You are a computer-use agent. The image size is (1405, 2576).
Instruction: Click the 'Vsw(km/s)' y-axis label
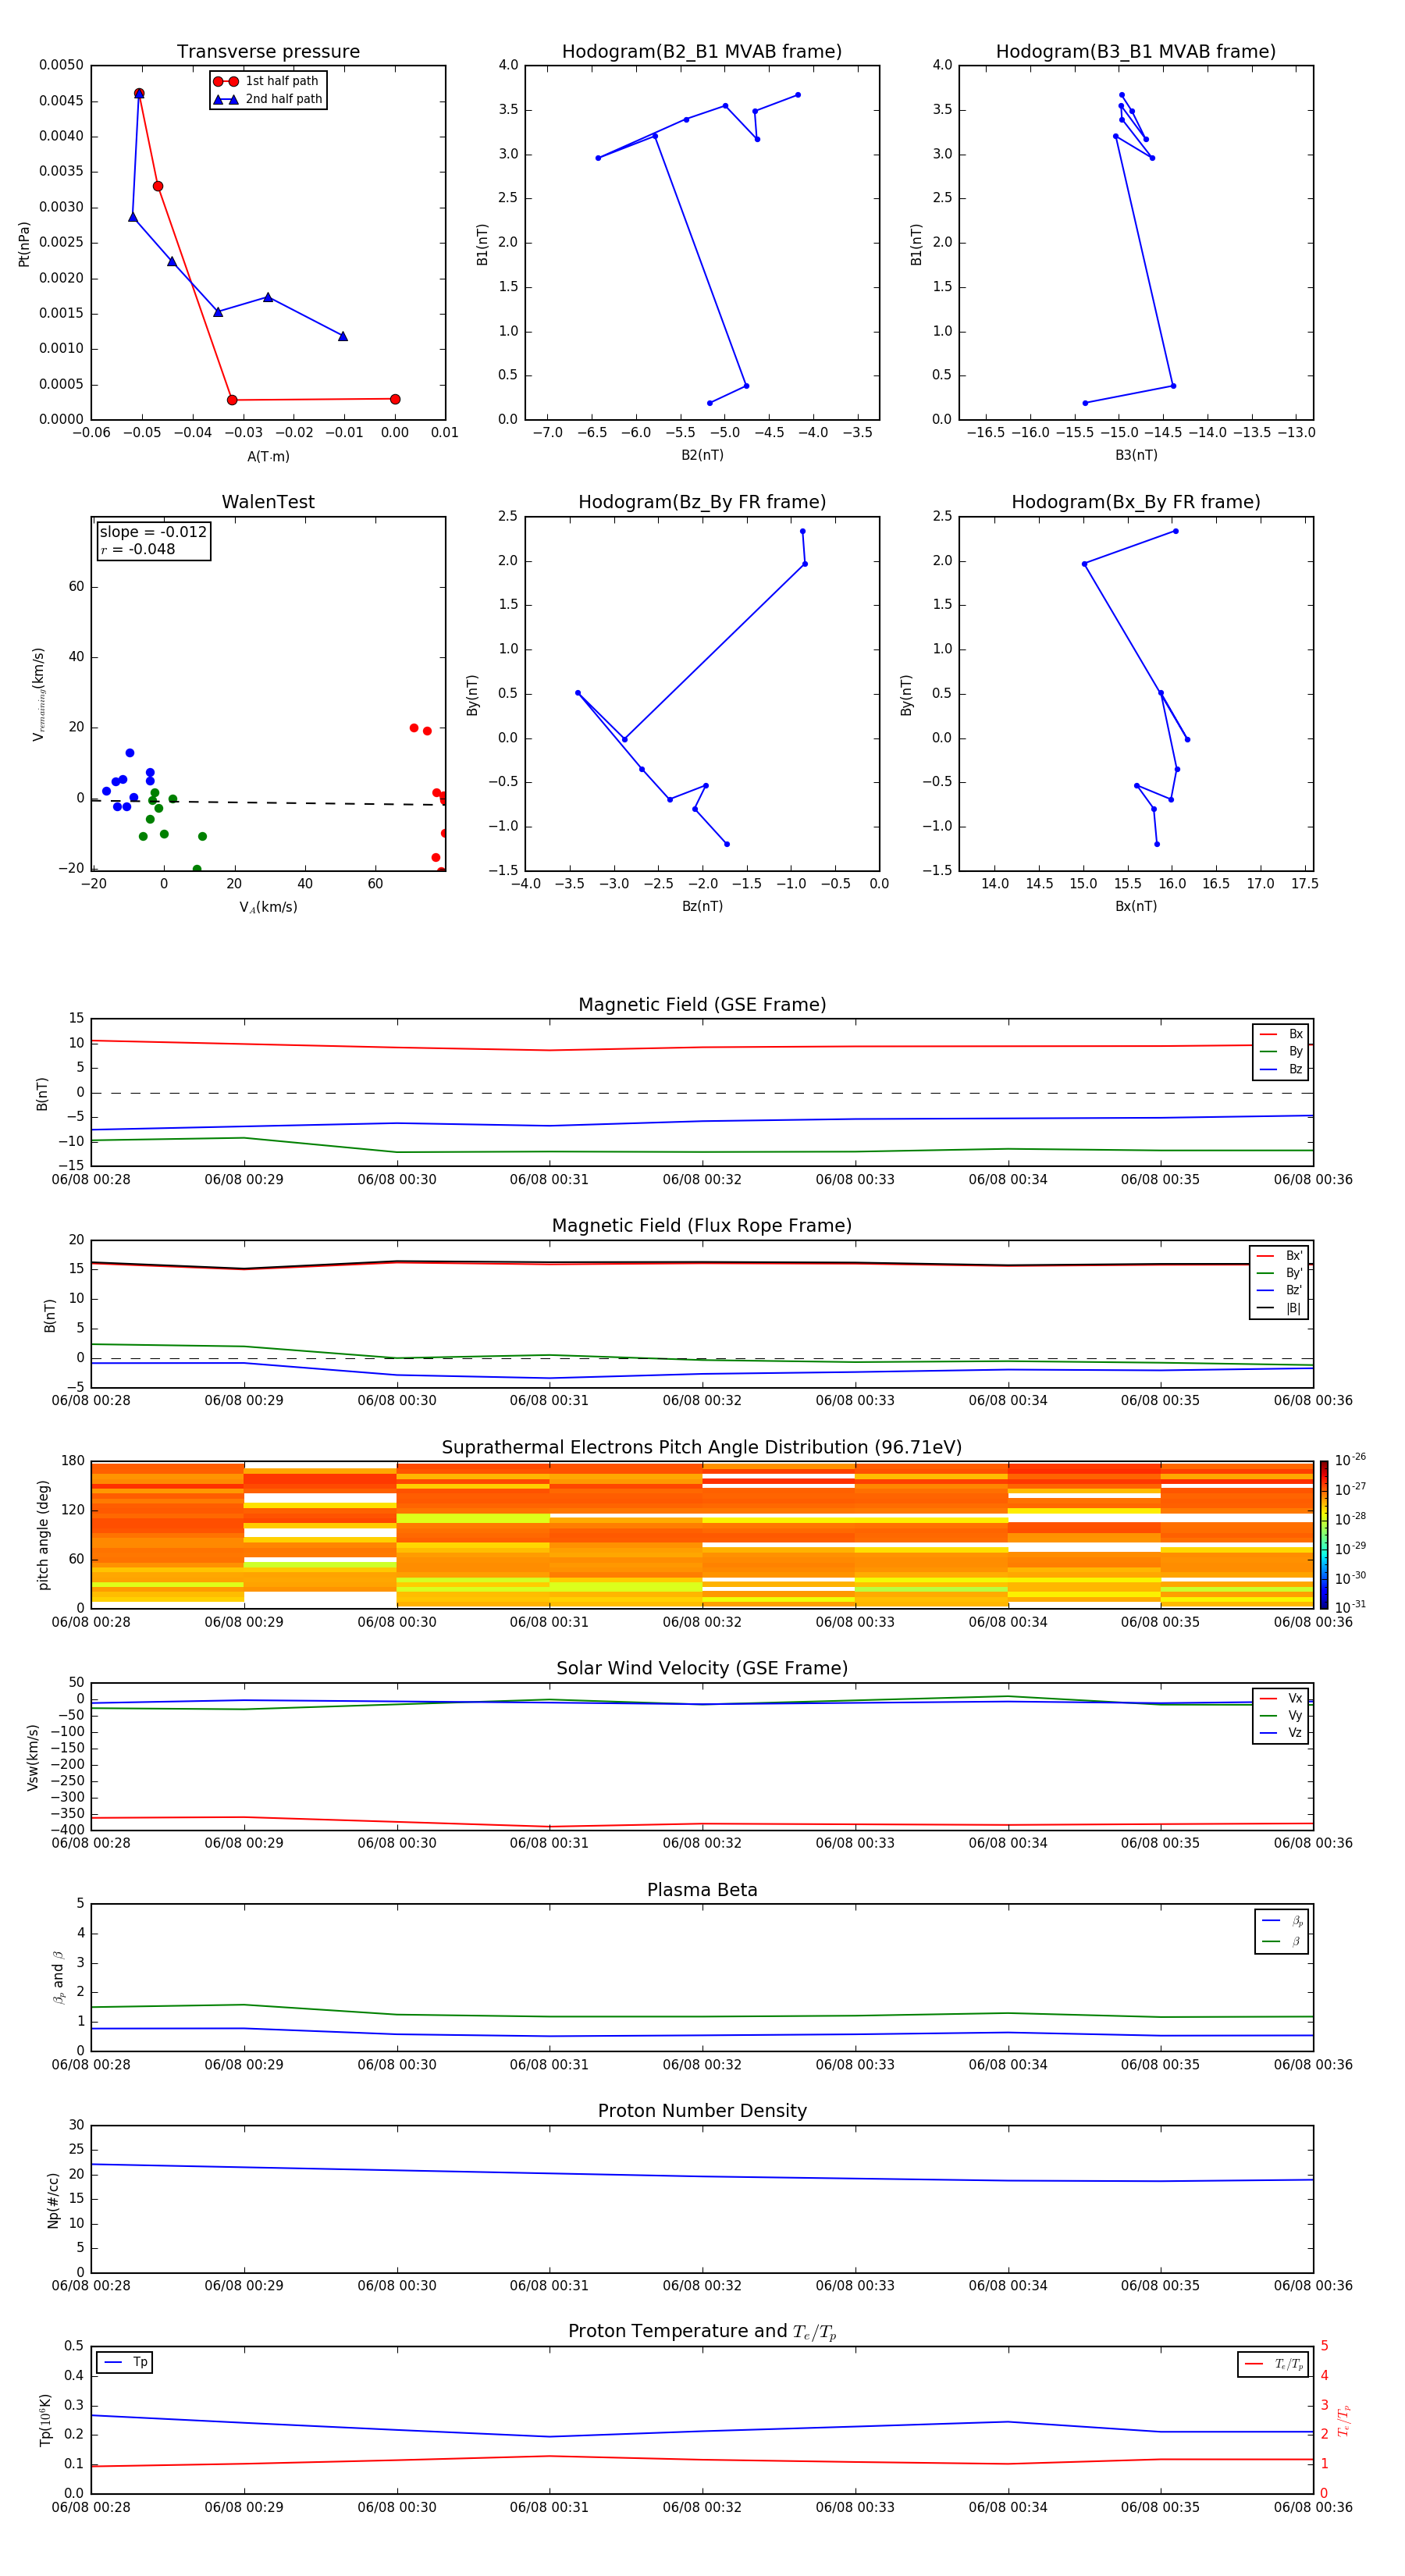[33, 1757]
